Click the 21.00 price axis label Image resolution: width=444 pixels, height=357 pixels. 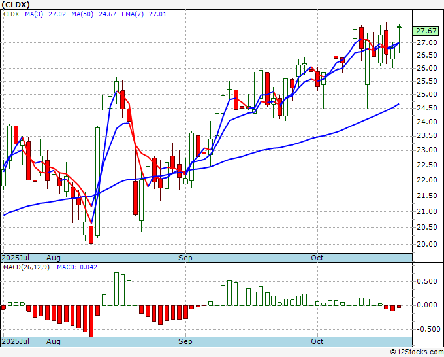pyautogui.click(x=427, y=211)
